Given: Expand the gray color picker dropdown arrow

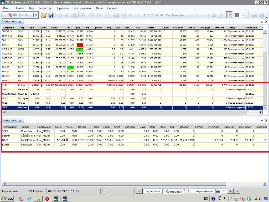Looking at the screenshot, I should [x=243, y=15].
